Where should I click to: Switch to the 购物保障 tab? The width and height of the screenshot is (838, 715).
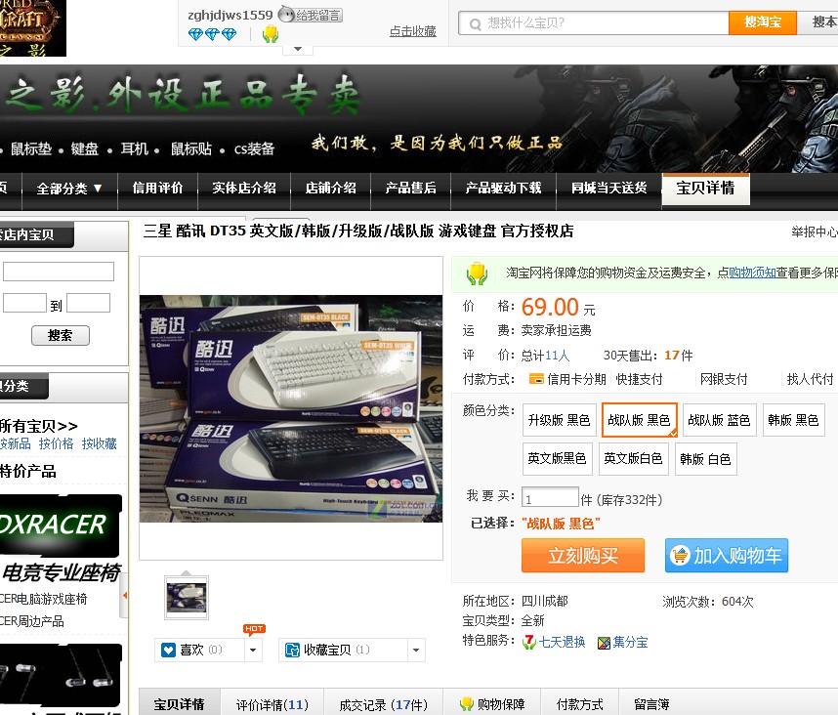click(491, 704)
